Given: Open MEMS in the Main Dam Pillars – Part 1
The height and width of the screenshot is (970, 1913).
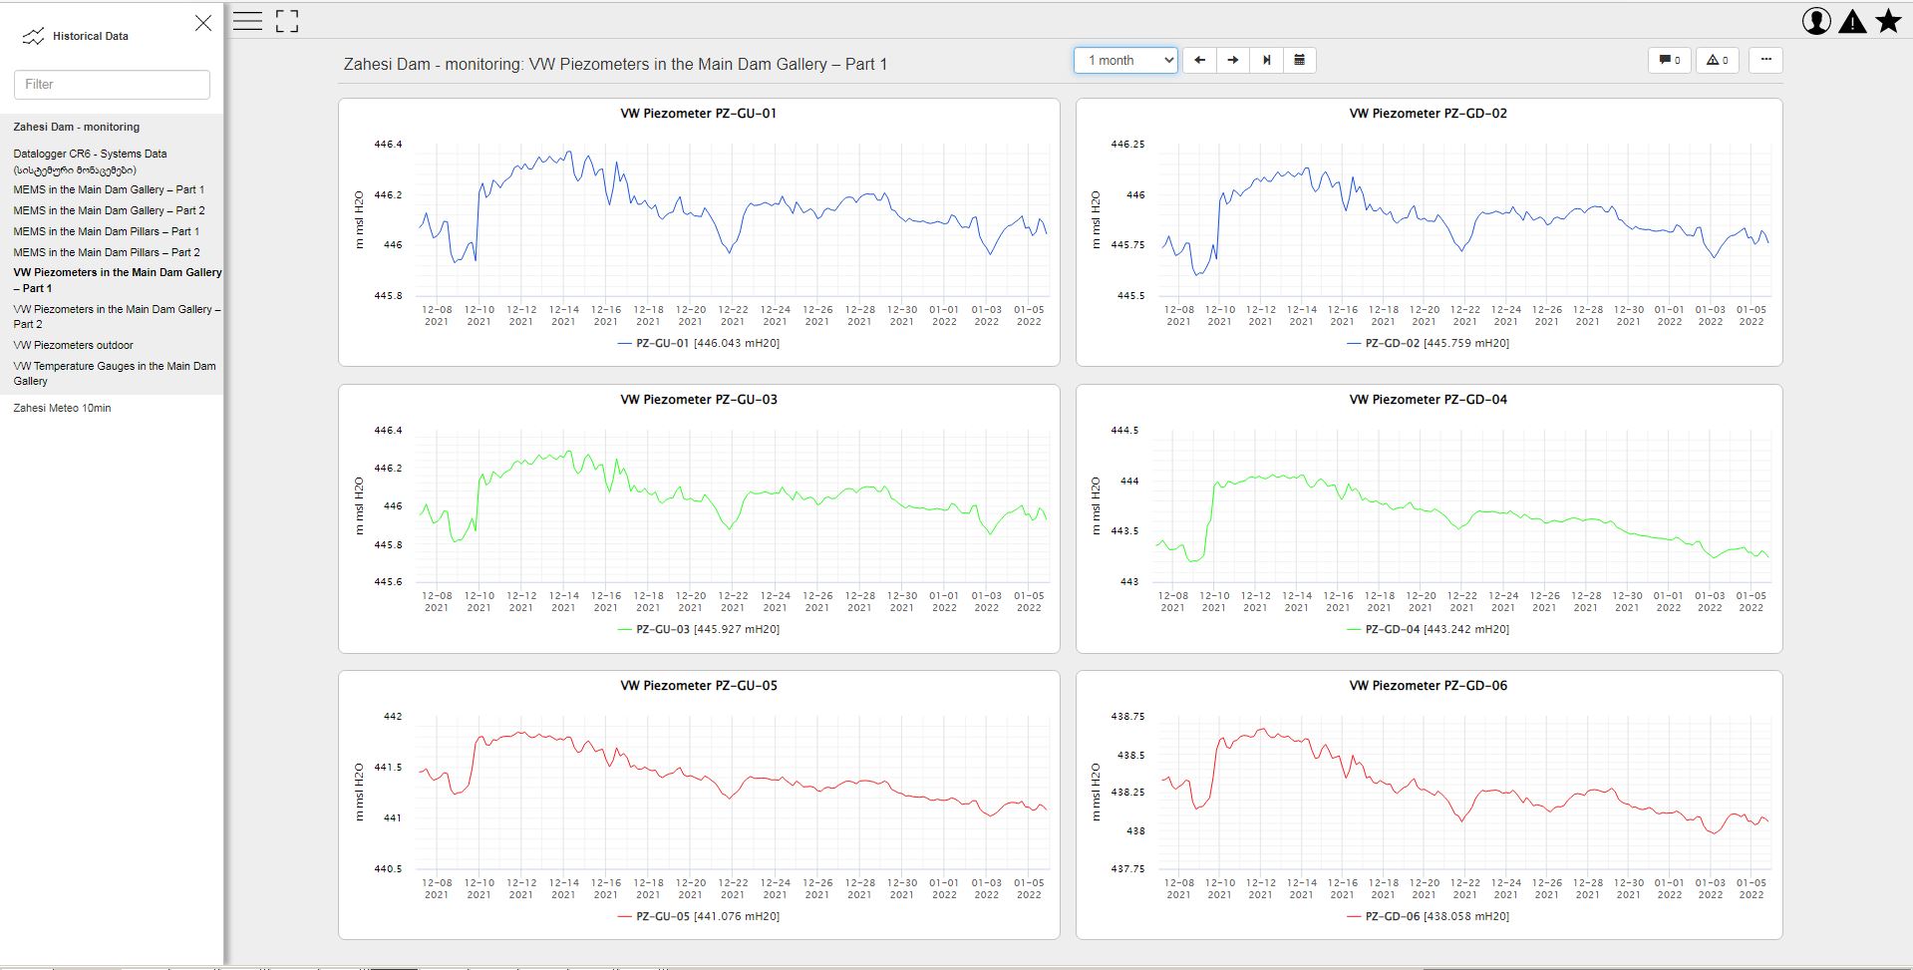Looking at the screenshot, I should (x=107, y=231).
